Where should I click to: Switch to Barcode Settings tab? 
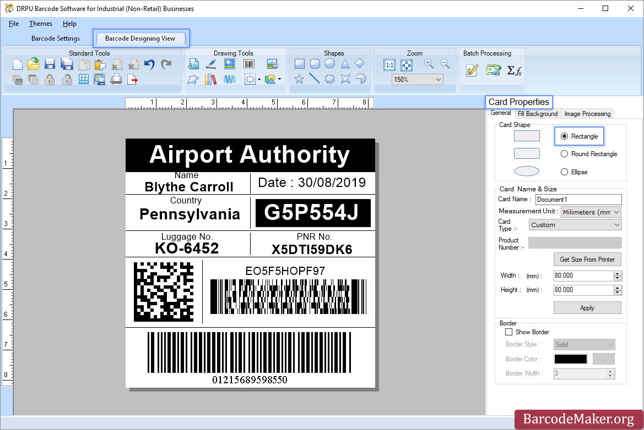click(x=56, y=38)
